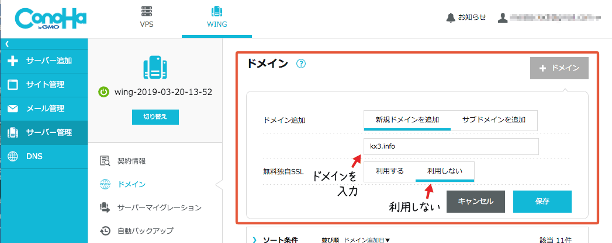Click the gray + ドメイン button
This screenshot has width=612, height=243.
559,68
